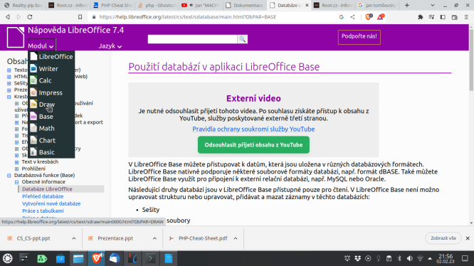Switch to the PHP Cheat Sheet tab
Image resolution: width=474 pixels, height=266 pixels.
coord(113,5)
